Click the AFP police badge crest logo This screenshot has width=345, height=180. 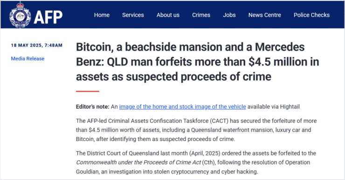click(x=20, y=15)
